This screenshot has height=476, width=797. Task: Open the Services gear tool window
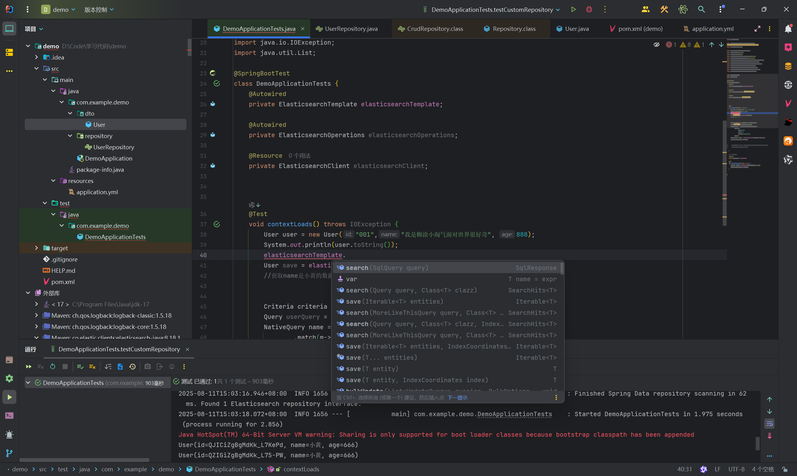[x=9, y=378]
